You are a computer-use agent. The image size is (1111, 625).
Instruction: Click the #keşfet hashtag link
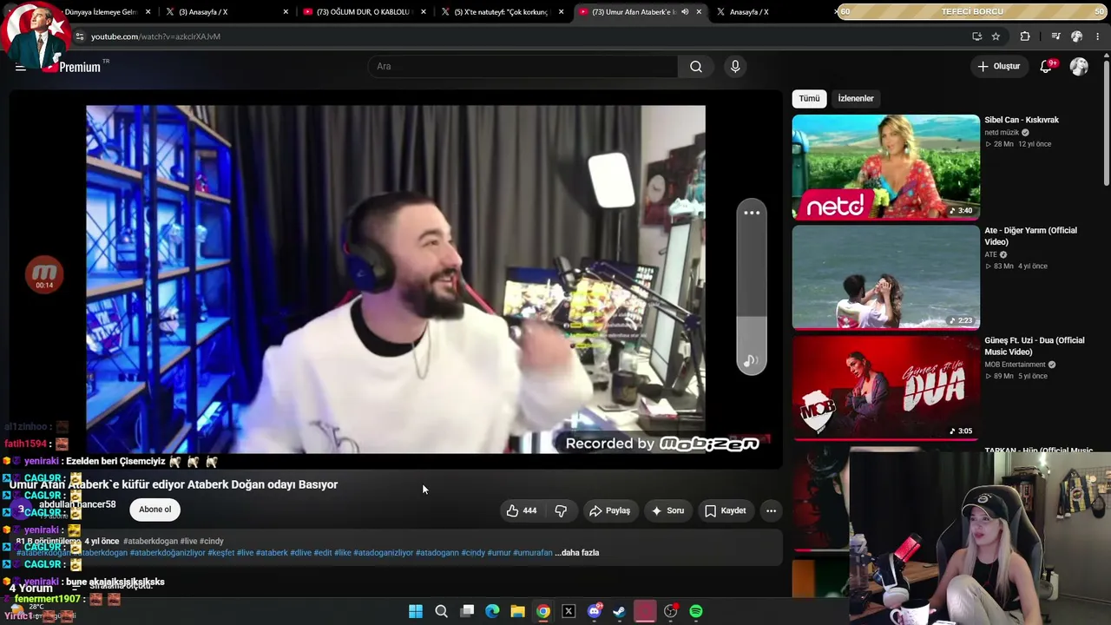point(221,553)
